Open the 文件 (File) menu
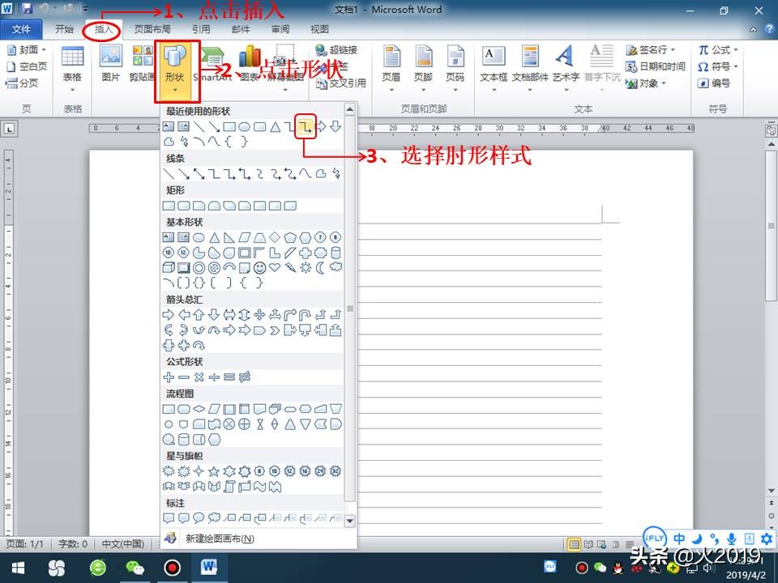 point(22,28)
